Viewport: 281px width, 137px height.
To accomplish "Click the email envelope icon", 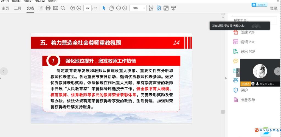I will [55, 8].
